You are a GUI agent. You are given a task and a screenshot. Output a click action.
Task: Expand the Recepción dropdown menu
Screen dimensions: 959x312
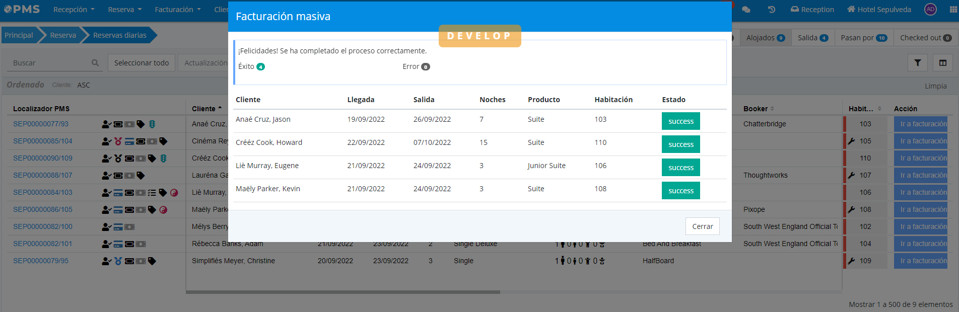click(x=74, y=10)
